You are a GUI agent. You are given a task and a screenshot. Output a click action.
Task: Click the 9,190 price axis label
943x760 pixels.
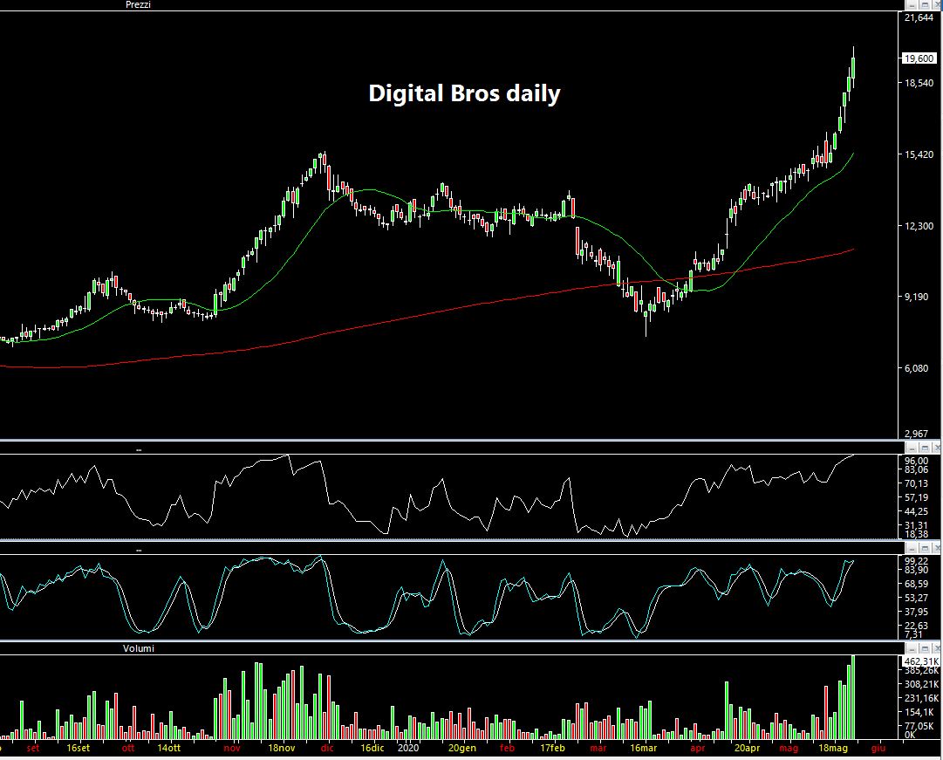click(917, 297)
